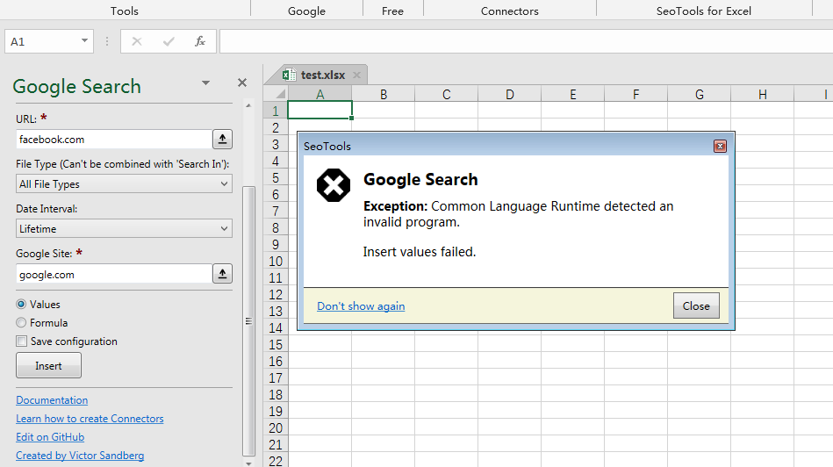The width and height of the screenshot is (833, 467).
Task: Click Close button in SeoTools dialog
Action: [x=696, y=305]
